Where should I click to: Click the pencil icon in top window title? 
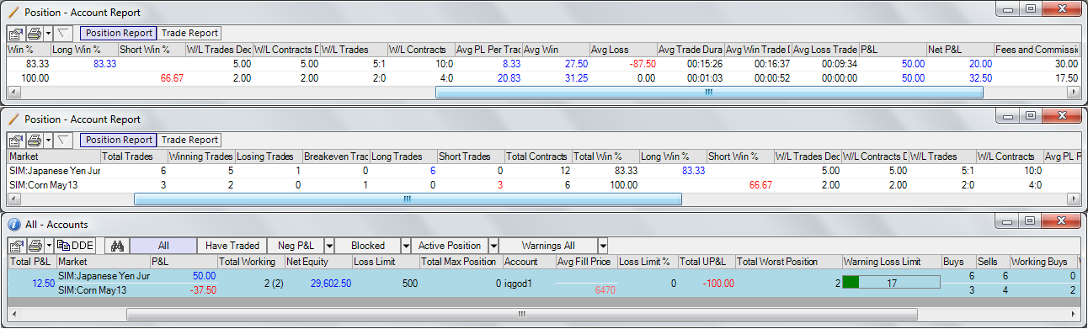(x=13, y=13)
